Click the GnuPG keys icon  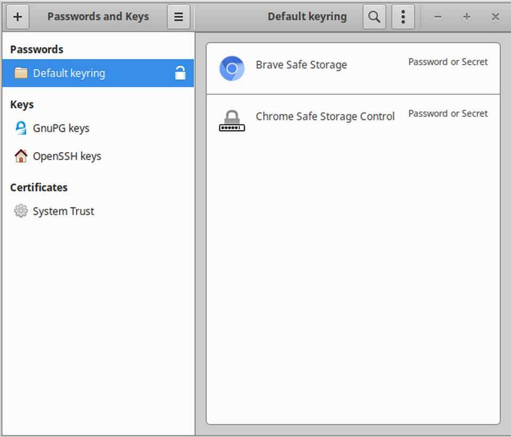tap(21, 128)
